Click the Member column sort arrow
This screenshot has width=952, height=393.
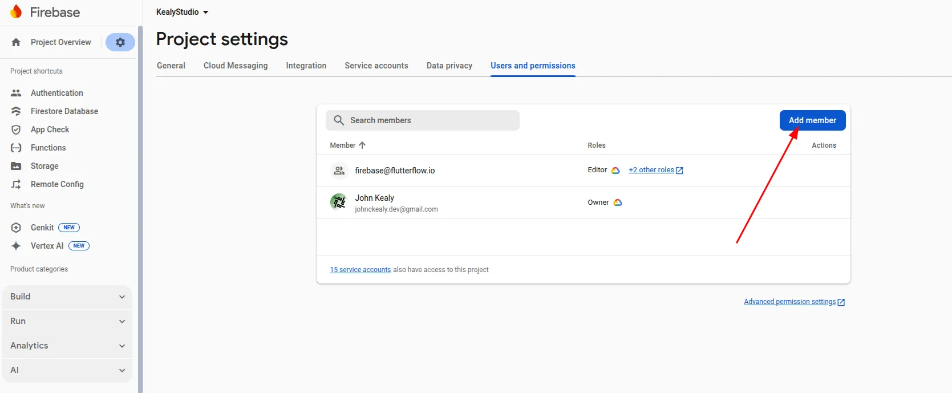pyautogui.click(x=362, y=145)
